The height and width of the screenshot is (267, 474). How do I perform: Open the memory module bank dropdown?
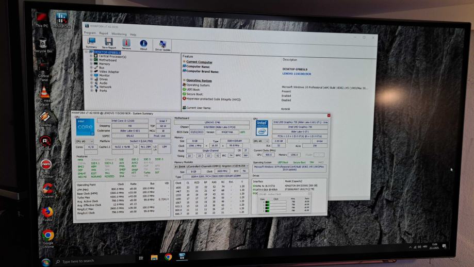(x=211, y=166)
